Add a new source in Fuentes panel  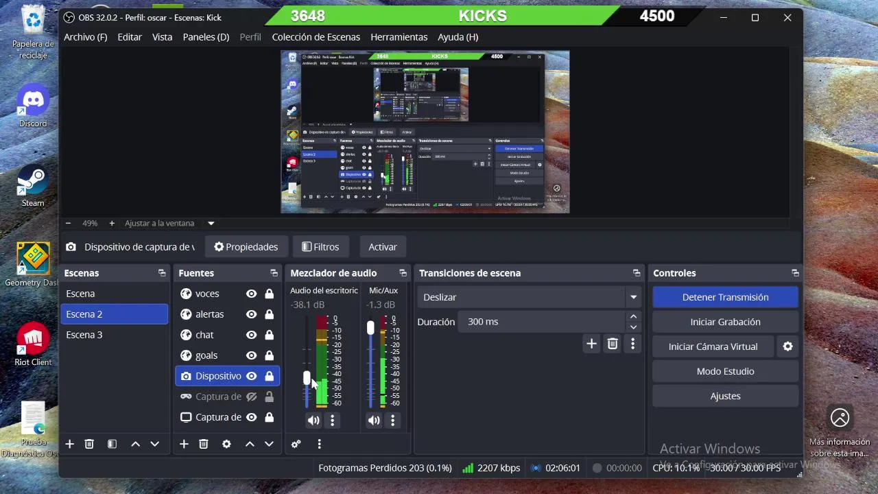(x=184, y=444)
